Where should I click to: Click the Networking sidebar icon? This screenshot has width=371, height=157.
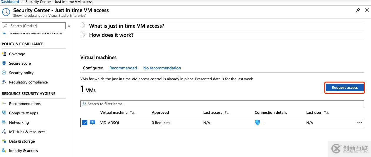(x=4, y=122)
